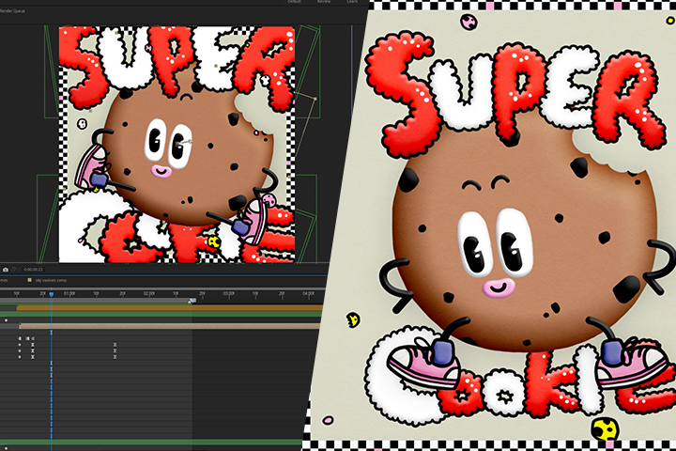Click the 03:00f mark on time ruler
Image resolution: width=676 pixels, height=451 pixels.
(x=228, y=294)
